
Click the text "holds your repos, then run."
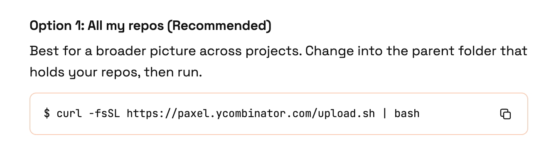[x=116, y=73]
